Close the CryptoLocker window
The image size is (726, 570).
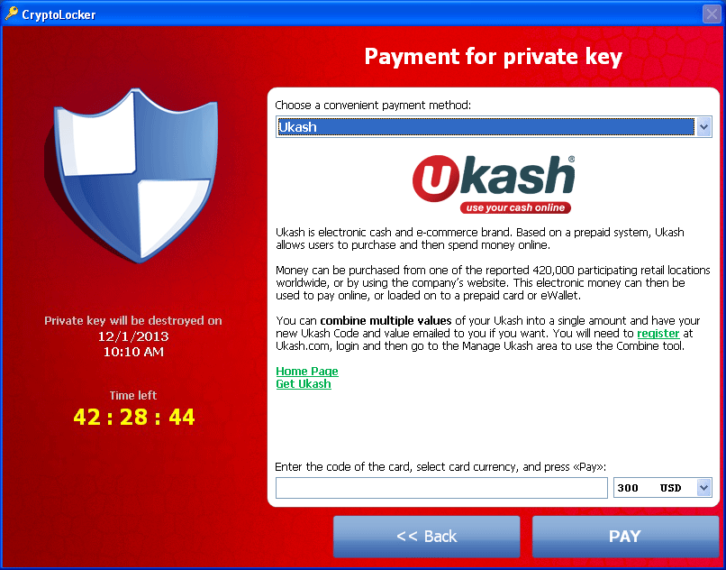(712, 14)
